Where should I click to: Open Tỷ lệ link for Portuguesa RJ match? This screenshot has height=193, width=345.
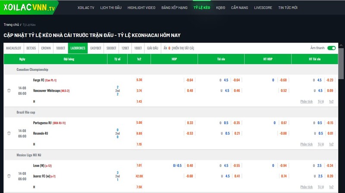point(321,144)
